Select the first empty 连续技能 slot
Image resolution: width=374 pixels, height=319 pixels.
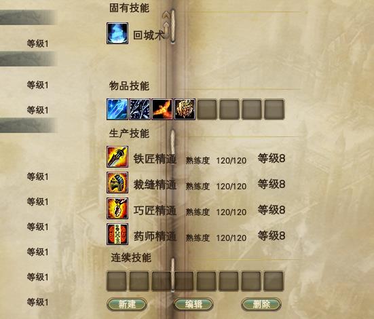[x=117, y=281]
